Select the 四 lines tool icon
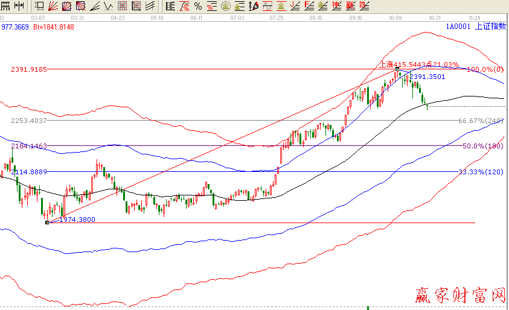 [364, 7]
